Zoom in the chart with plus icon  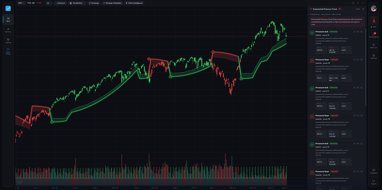click(x=349, y=3)
